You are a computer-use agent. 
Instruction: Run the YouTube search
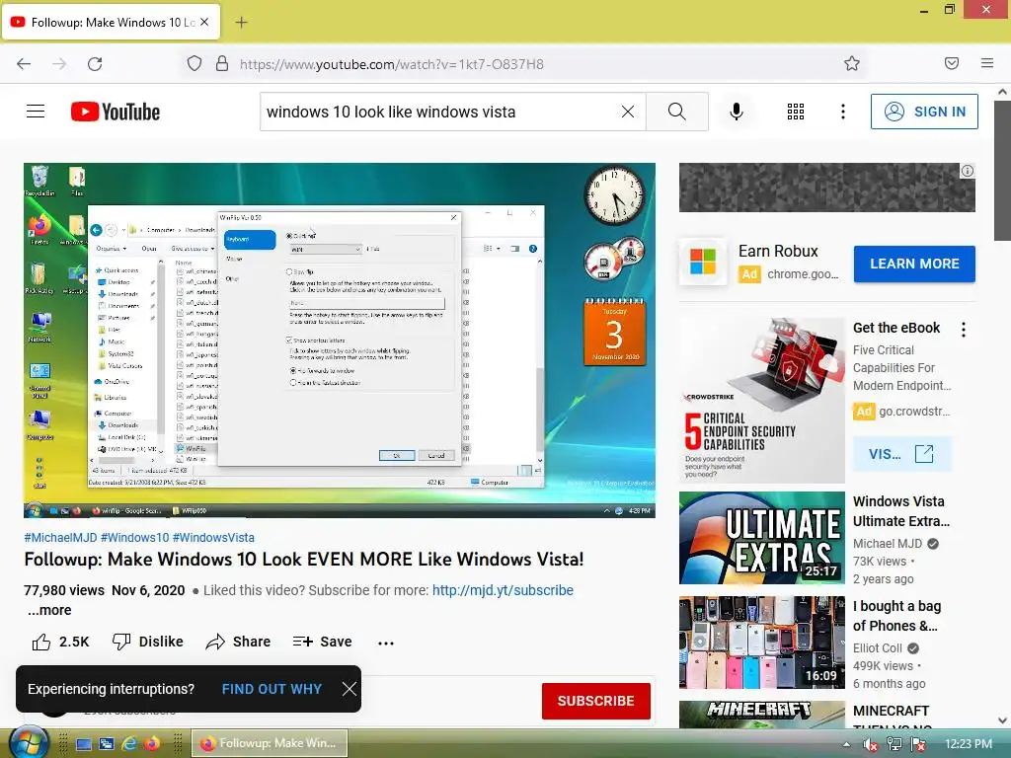coord(677,112)
